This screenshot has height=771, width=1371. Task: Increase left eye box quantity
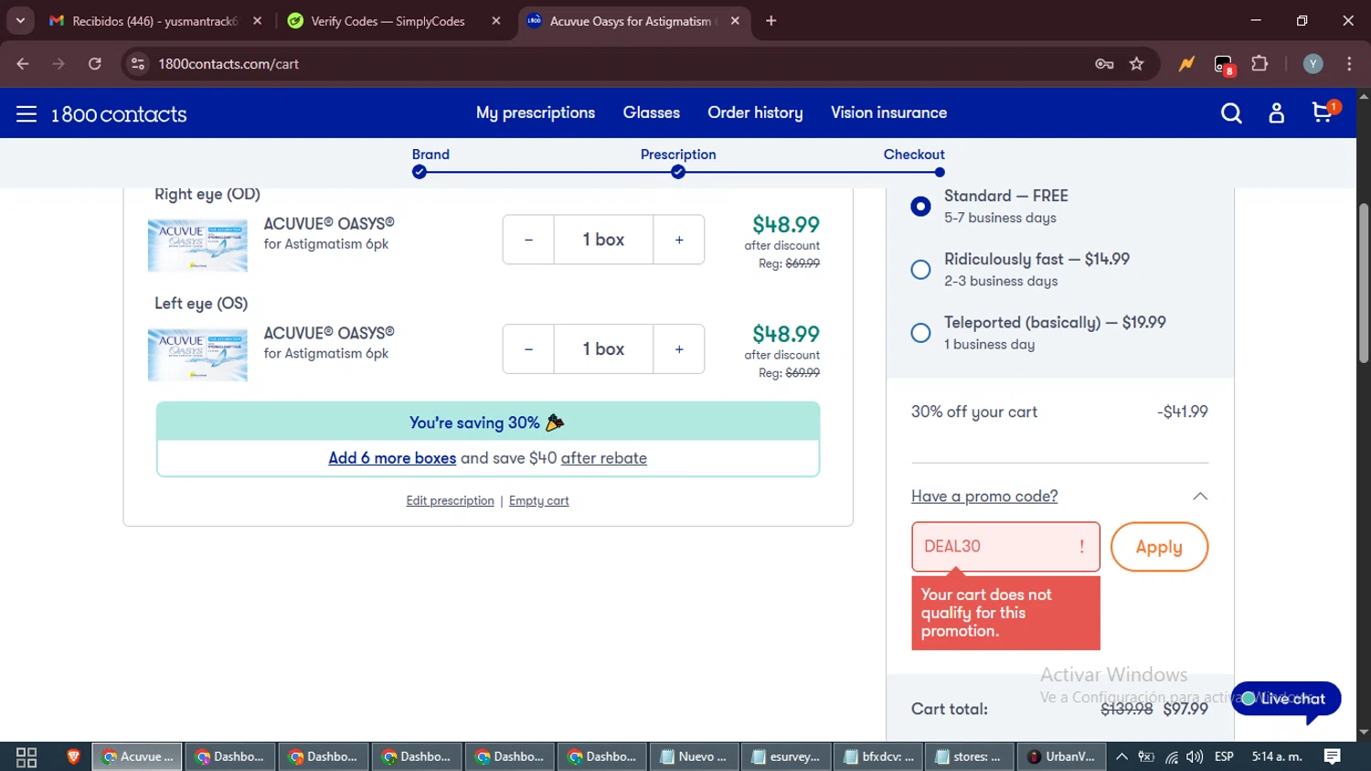coord(679,349)
